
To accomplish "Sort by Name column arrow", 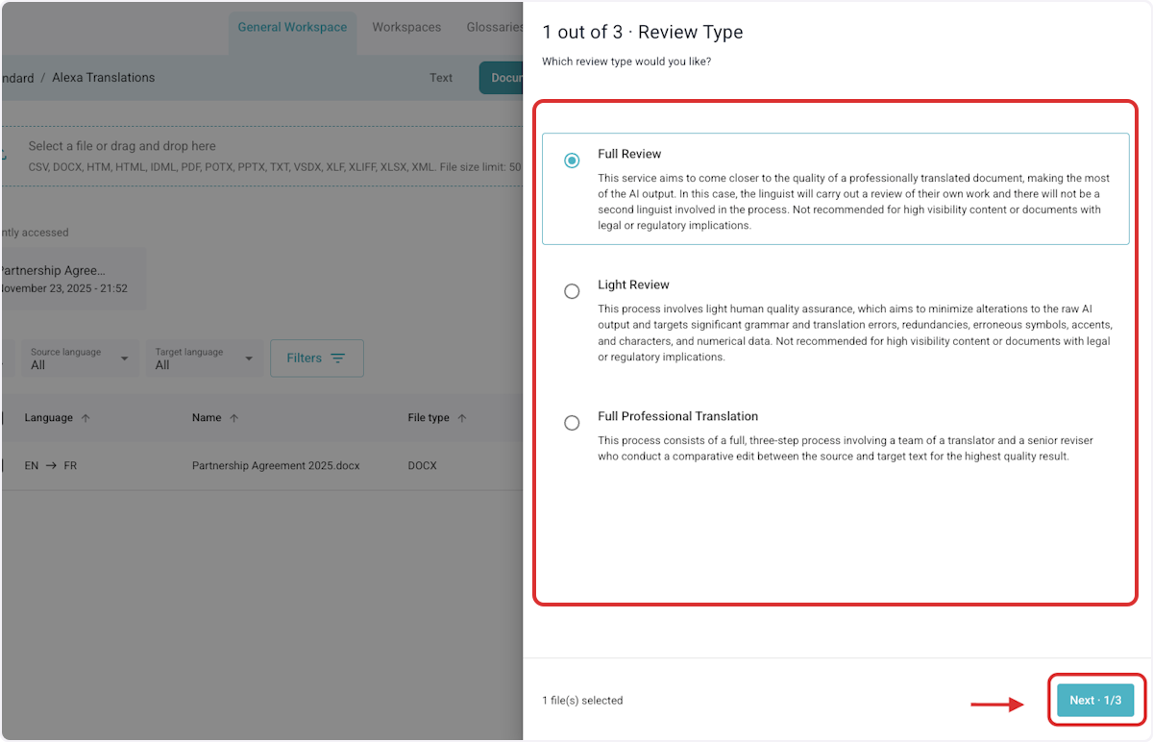I will click(233, 418).
